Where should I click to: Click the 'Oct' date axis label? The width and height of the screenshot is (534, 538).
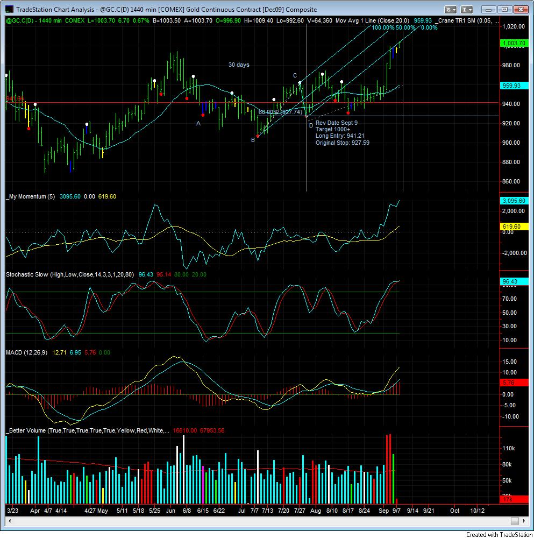click(x=455, y=511)
